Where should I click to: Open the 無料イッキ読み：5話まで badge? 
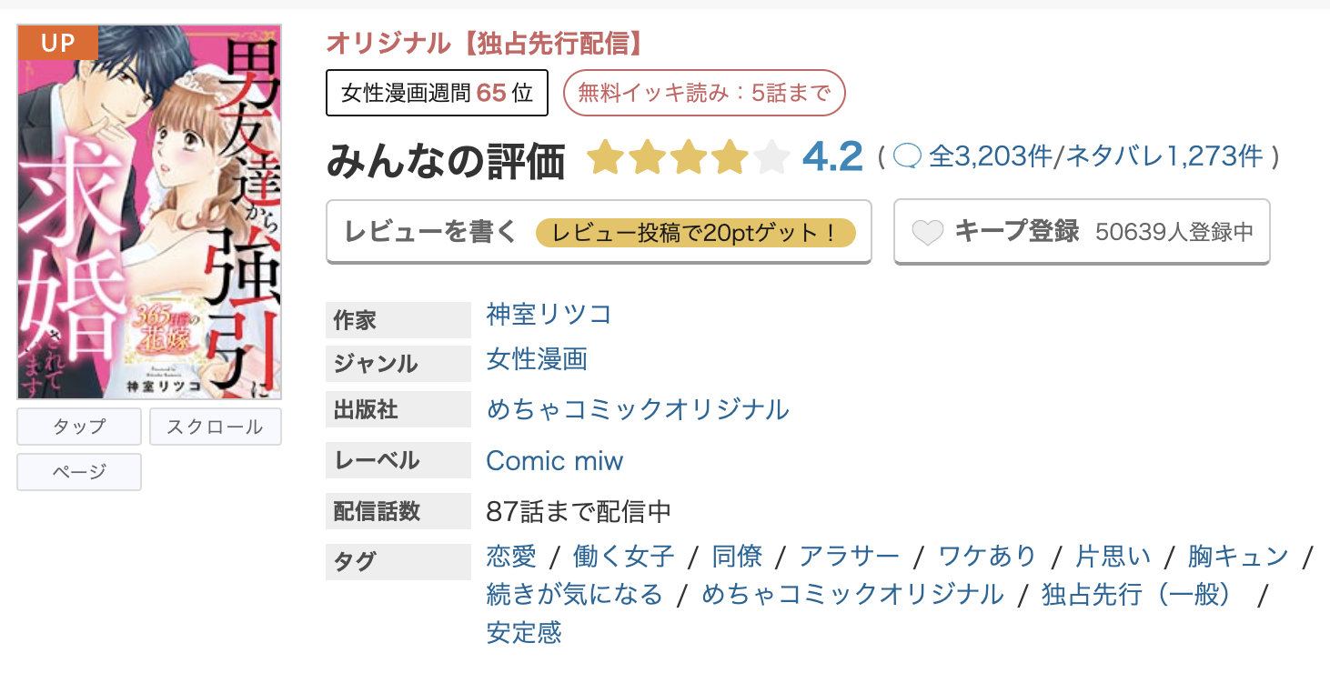[x=704, y=93]
